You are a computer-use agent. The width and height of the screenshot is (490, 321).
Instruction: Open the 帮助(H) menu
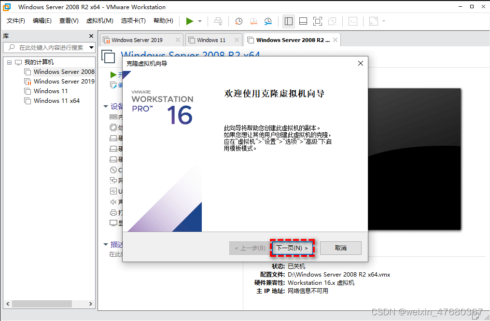164,21
